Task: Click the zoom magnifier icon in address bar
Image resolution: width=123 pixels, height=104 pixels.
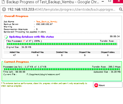Action: click(121, 9)
